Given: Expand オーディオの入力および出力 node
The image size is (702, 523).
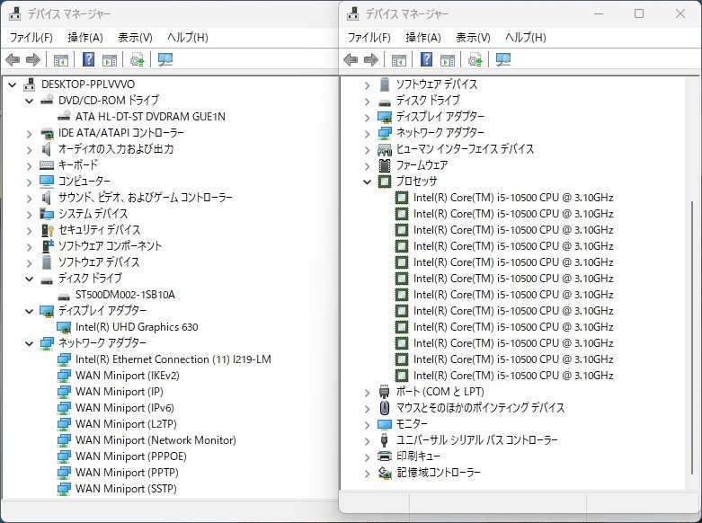Looking at the screenshot, I should (29, 149).
